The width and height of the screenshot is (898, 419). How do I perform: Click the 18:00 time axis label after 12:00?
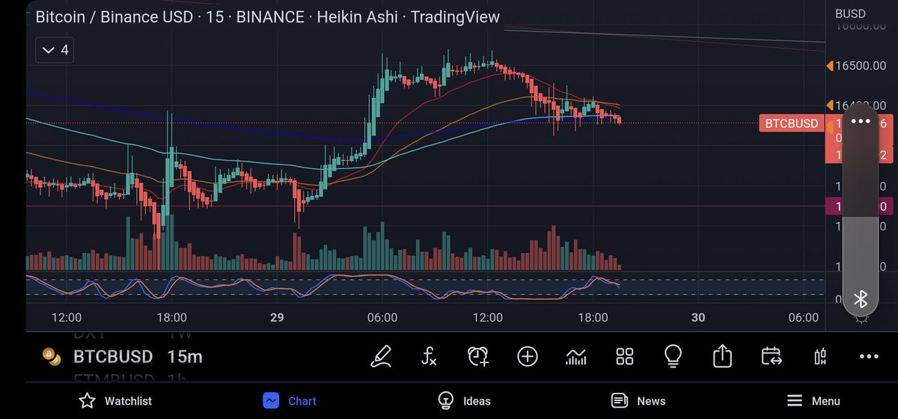(172, 318)
